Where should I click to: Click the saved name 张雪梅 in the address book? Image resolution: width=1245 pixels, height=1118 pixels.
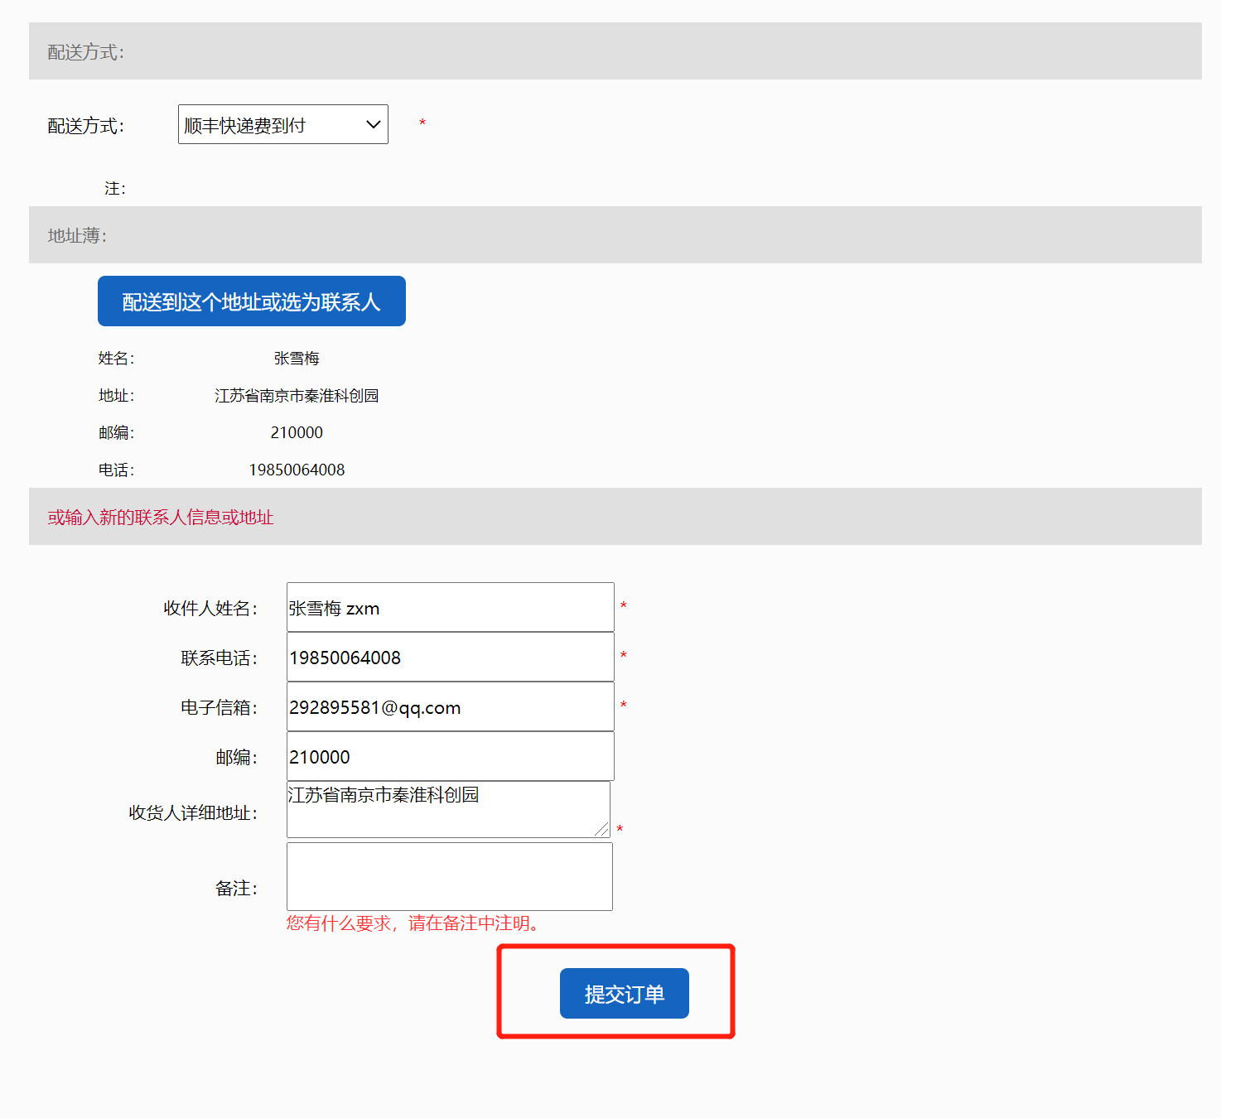297,359
